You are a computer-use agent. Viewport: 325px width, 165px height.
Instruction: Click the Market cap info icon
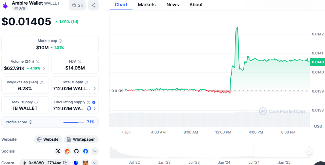click(60, 41)
